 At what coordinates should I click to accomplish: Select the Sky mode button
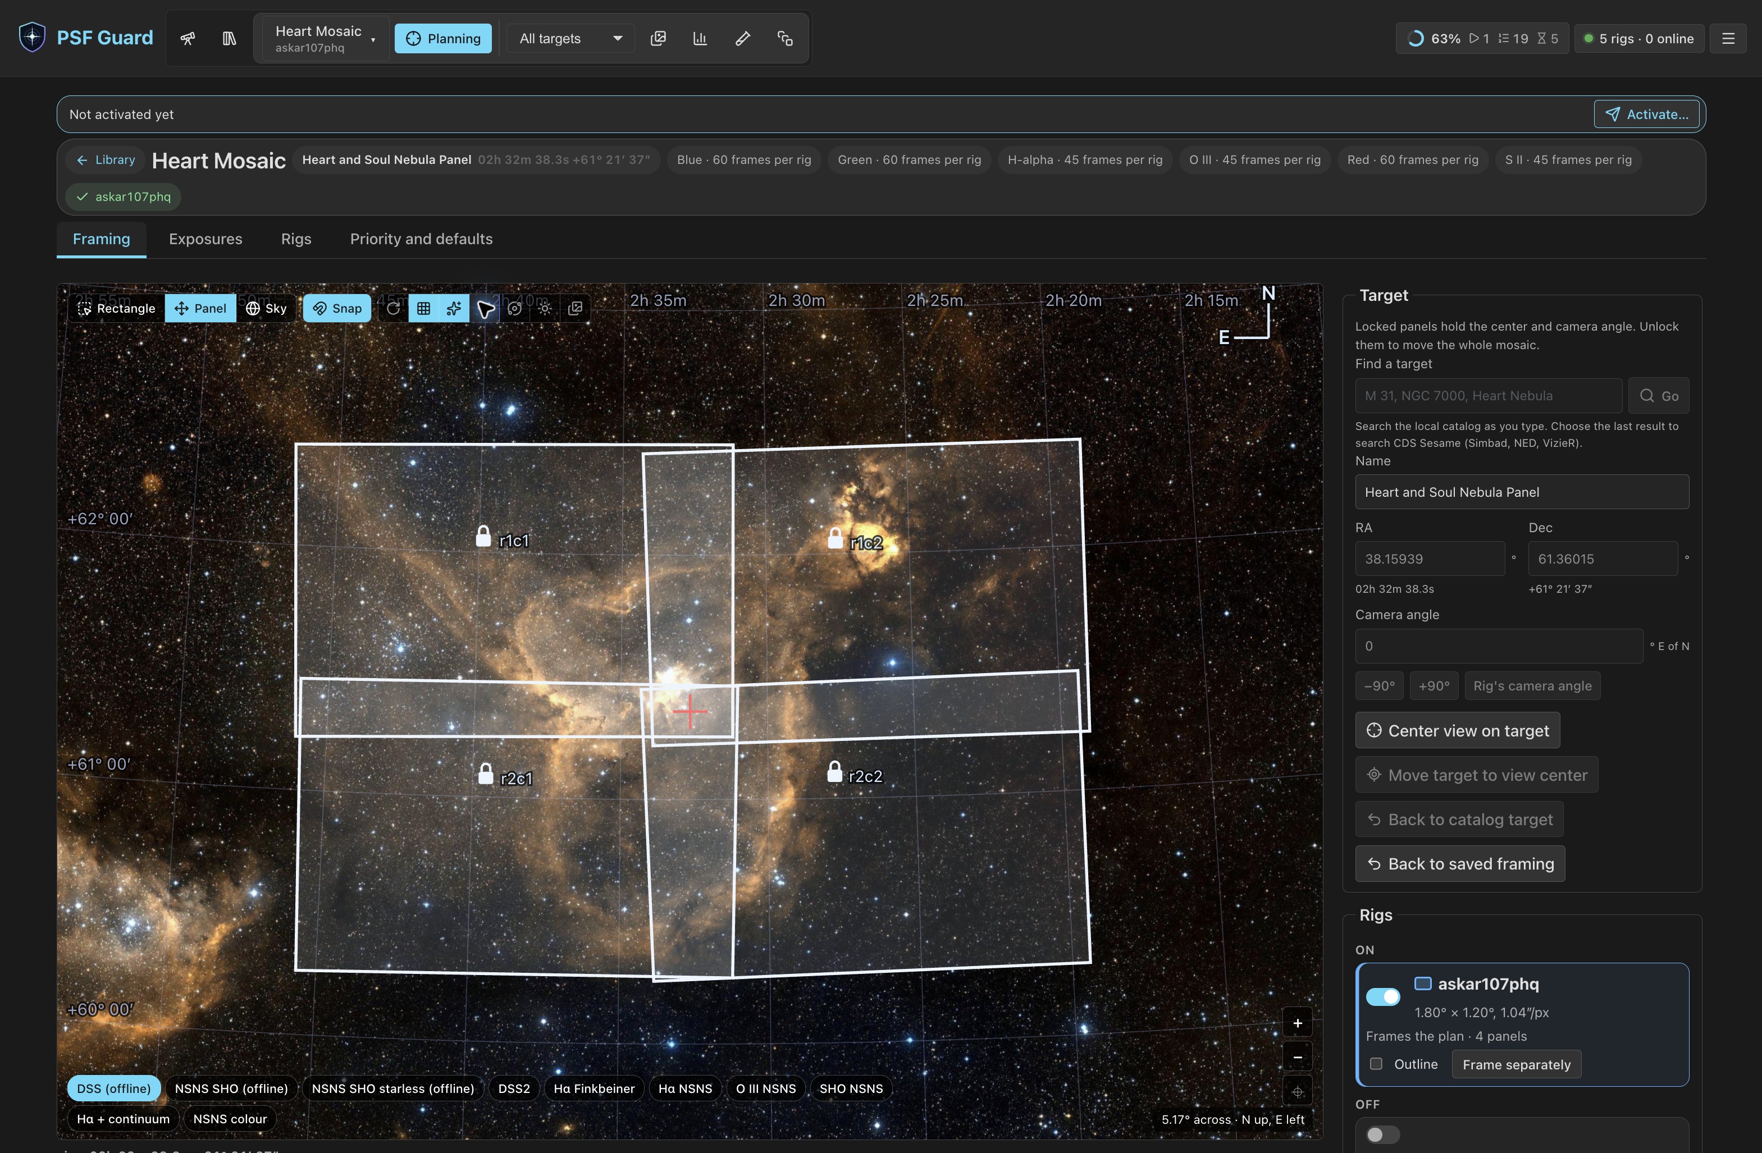click(x=267, y=309)
